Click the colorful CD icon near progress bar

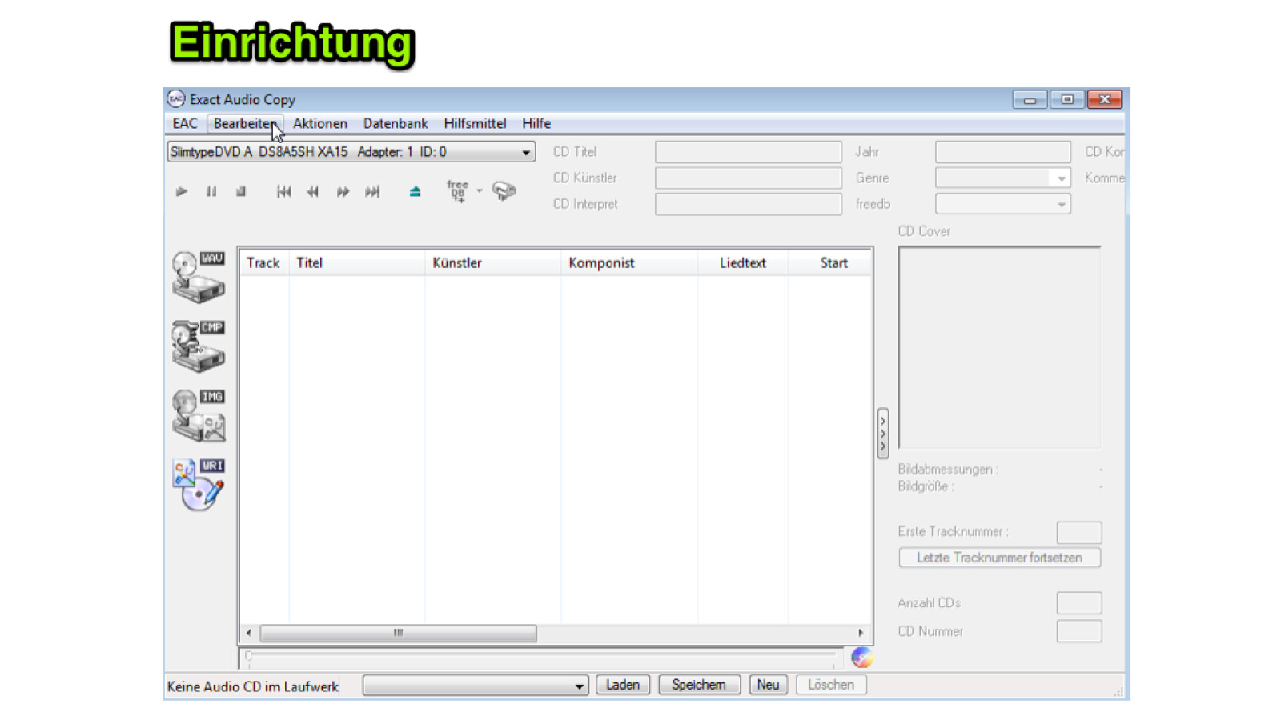(x=861, y=658)
